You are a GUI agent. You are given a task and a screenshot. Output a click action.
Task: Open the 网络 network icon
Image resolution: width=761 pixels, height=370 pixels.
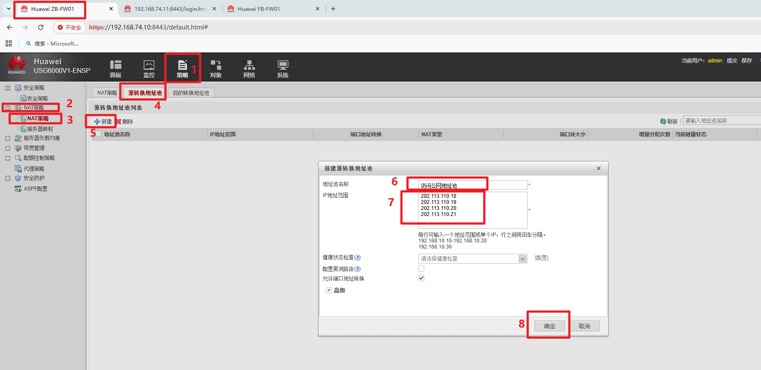249,65
